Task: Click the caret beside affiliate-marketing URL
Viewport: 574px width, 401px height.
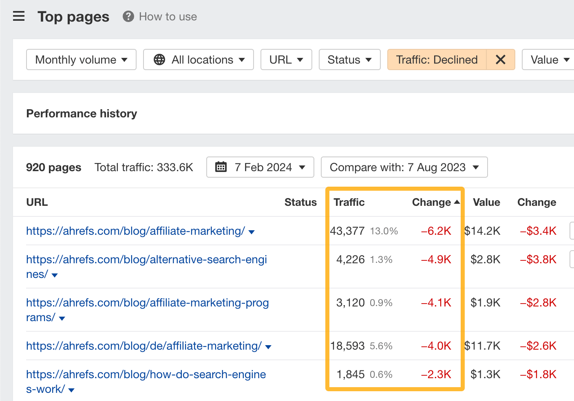Action: (252, 231)
